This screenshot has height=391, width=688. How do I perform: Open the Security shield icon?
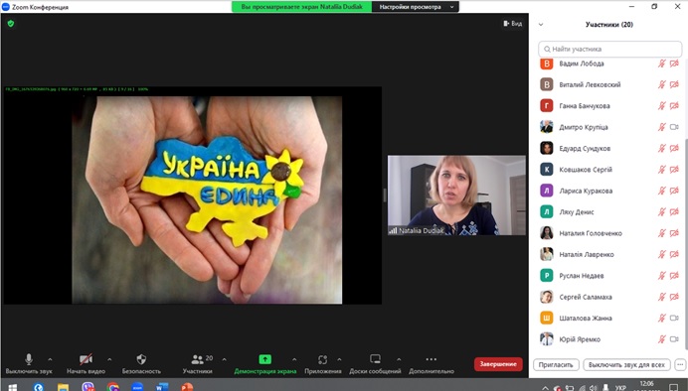tap(141, 359)
